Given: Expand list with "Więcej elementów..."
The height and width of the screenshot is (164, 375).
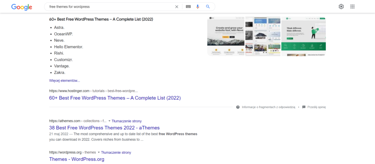Looking at the screenshot, I should (64, 81).
